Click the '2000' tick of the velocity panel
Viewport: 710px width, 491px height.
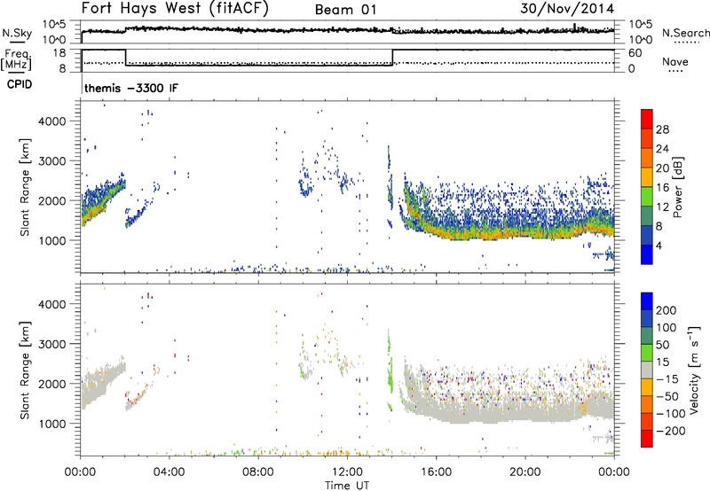pos(52,384)
